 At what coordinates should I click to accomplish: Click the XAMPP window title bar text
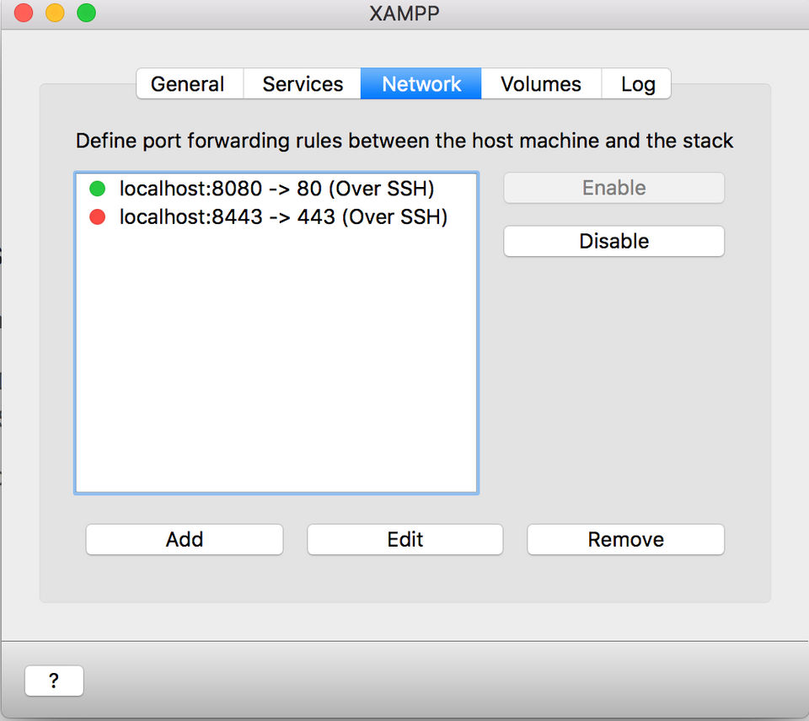click(x=404, y=13)
